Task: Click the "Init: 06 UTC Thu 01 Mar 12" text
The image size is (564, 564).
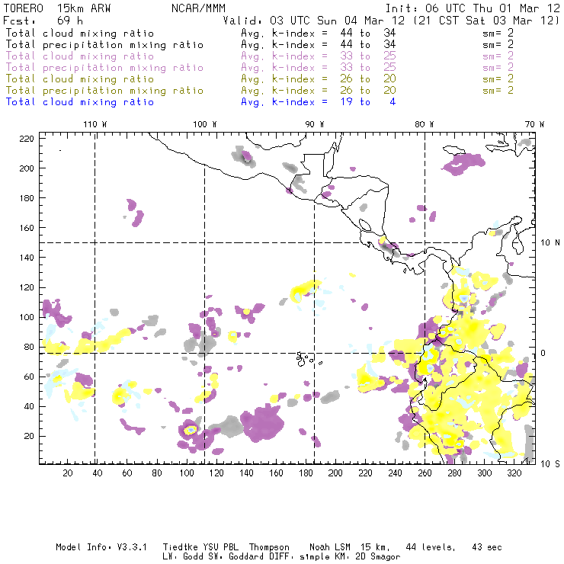Action: pos(473,8)
